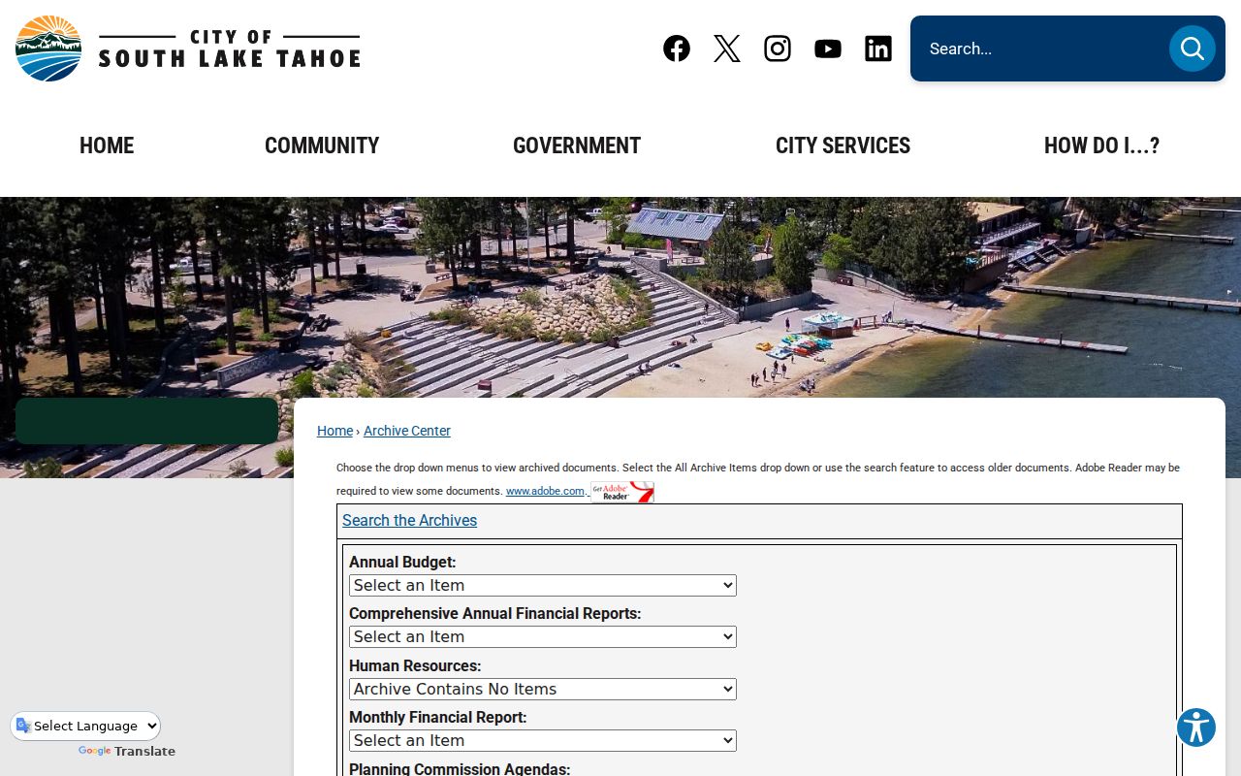Expand the Comprehensive Annual Financial Reports dropdown
The width and height of the screenshot is (1241, 776).
[543, 637]
